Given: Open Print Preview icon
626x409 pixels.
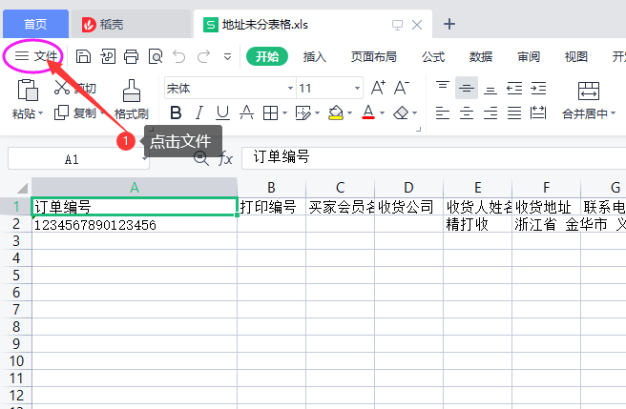Looking at the screenshot, I should 156,56.
